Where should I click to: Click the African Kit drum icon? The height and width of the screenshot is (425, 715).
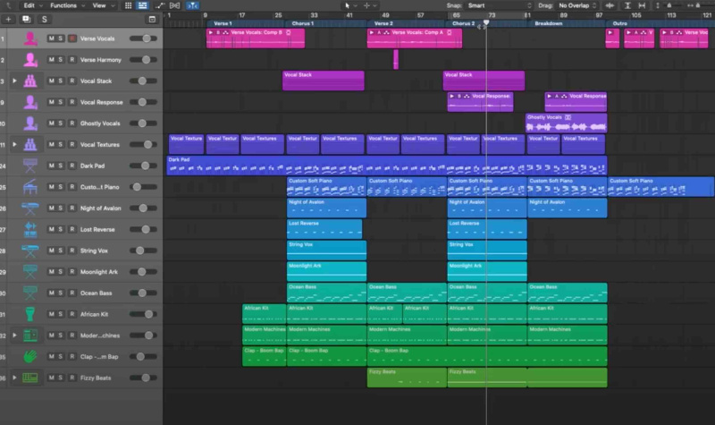[30, 314]
